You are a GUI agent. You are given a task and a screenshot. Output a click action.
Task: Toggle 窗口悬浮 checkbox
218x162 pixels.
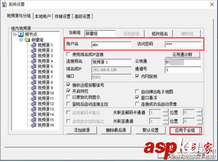(x=137, y=97)
